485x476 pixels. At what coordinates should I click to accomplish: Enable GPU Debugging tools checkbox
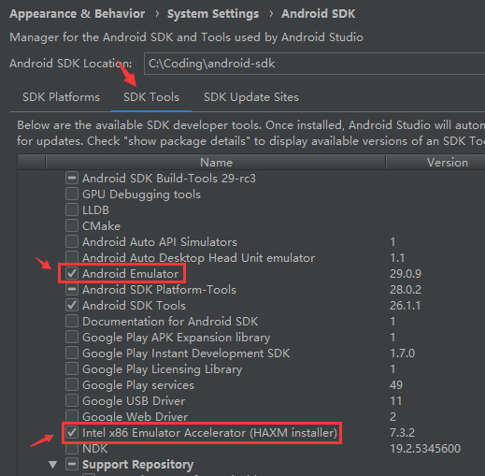72,195
